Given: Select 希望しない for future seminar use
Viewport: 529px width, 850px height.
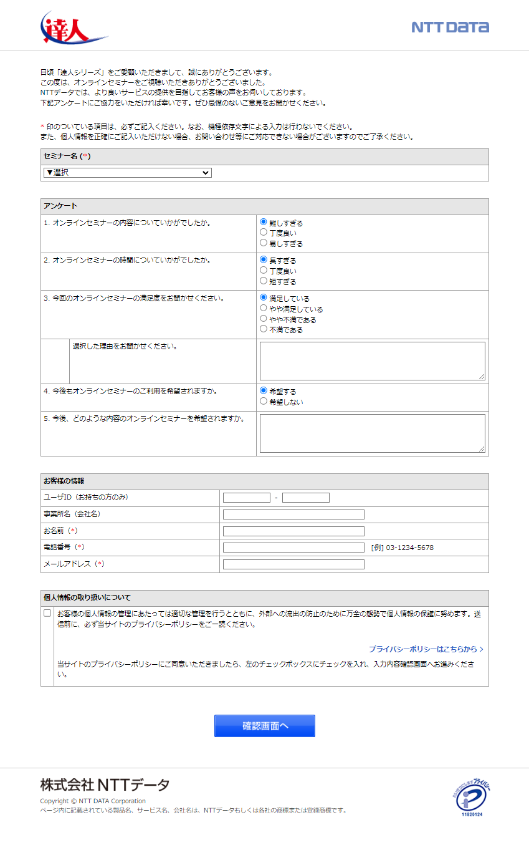Looking at the screenshot, I should coord(264,402).
